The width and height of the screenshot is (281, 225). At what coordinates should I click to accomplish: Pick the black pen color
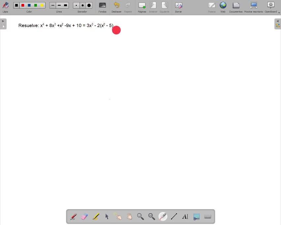click(16, 5)
